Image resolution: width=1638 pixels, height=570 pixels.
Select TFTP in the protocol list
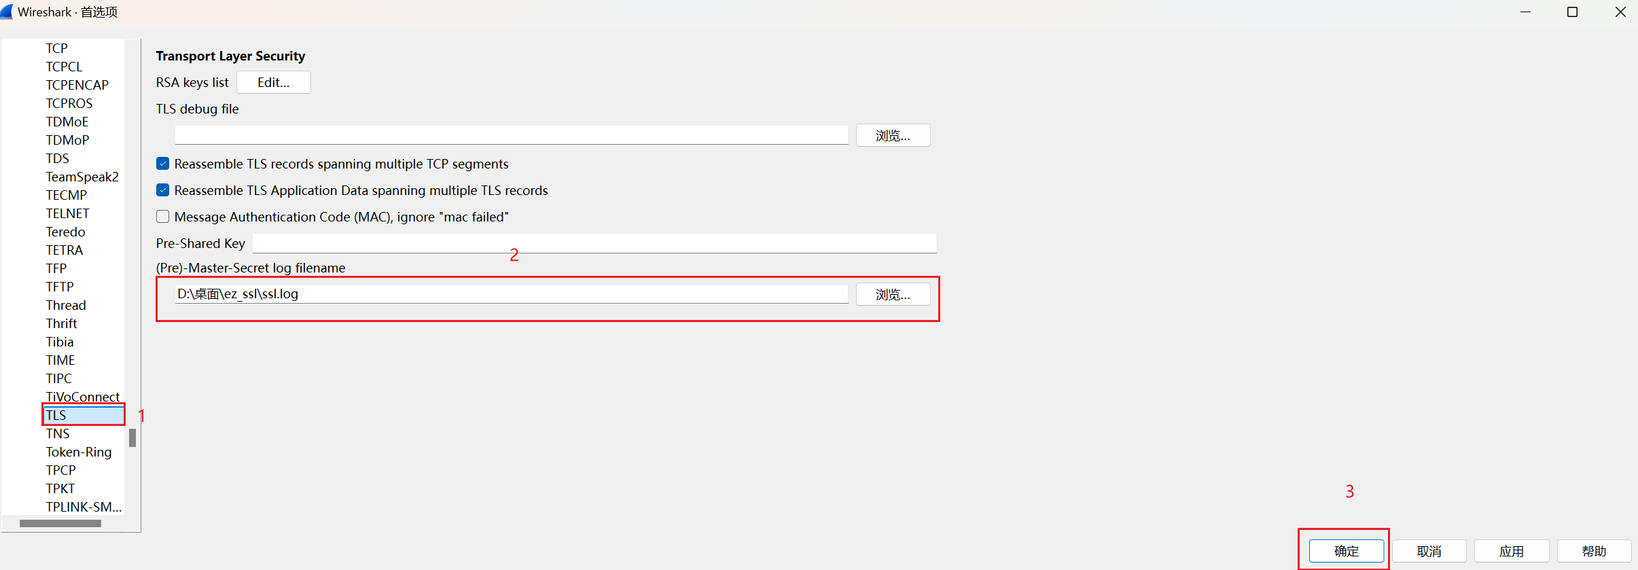pyautogui.click(x=60, y=287)
